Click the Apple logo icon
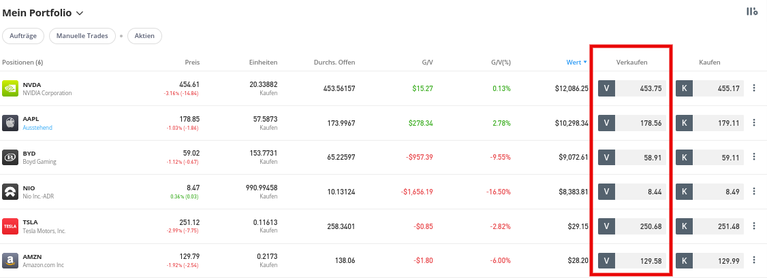This screenshot has height=278, width=767. 10,123
